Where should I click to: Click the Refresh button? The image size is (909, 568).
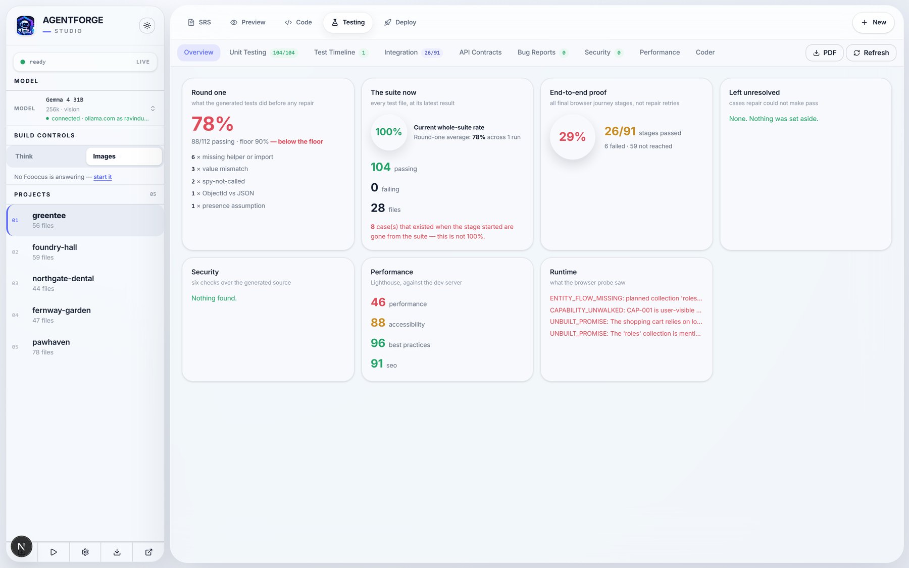point(871,53)
